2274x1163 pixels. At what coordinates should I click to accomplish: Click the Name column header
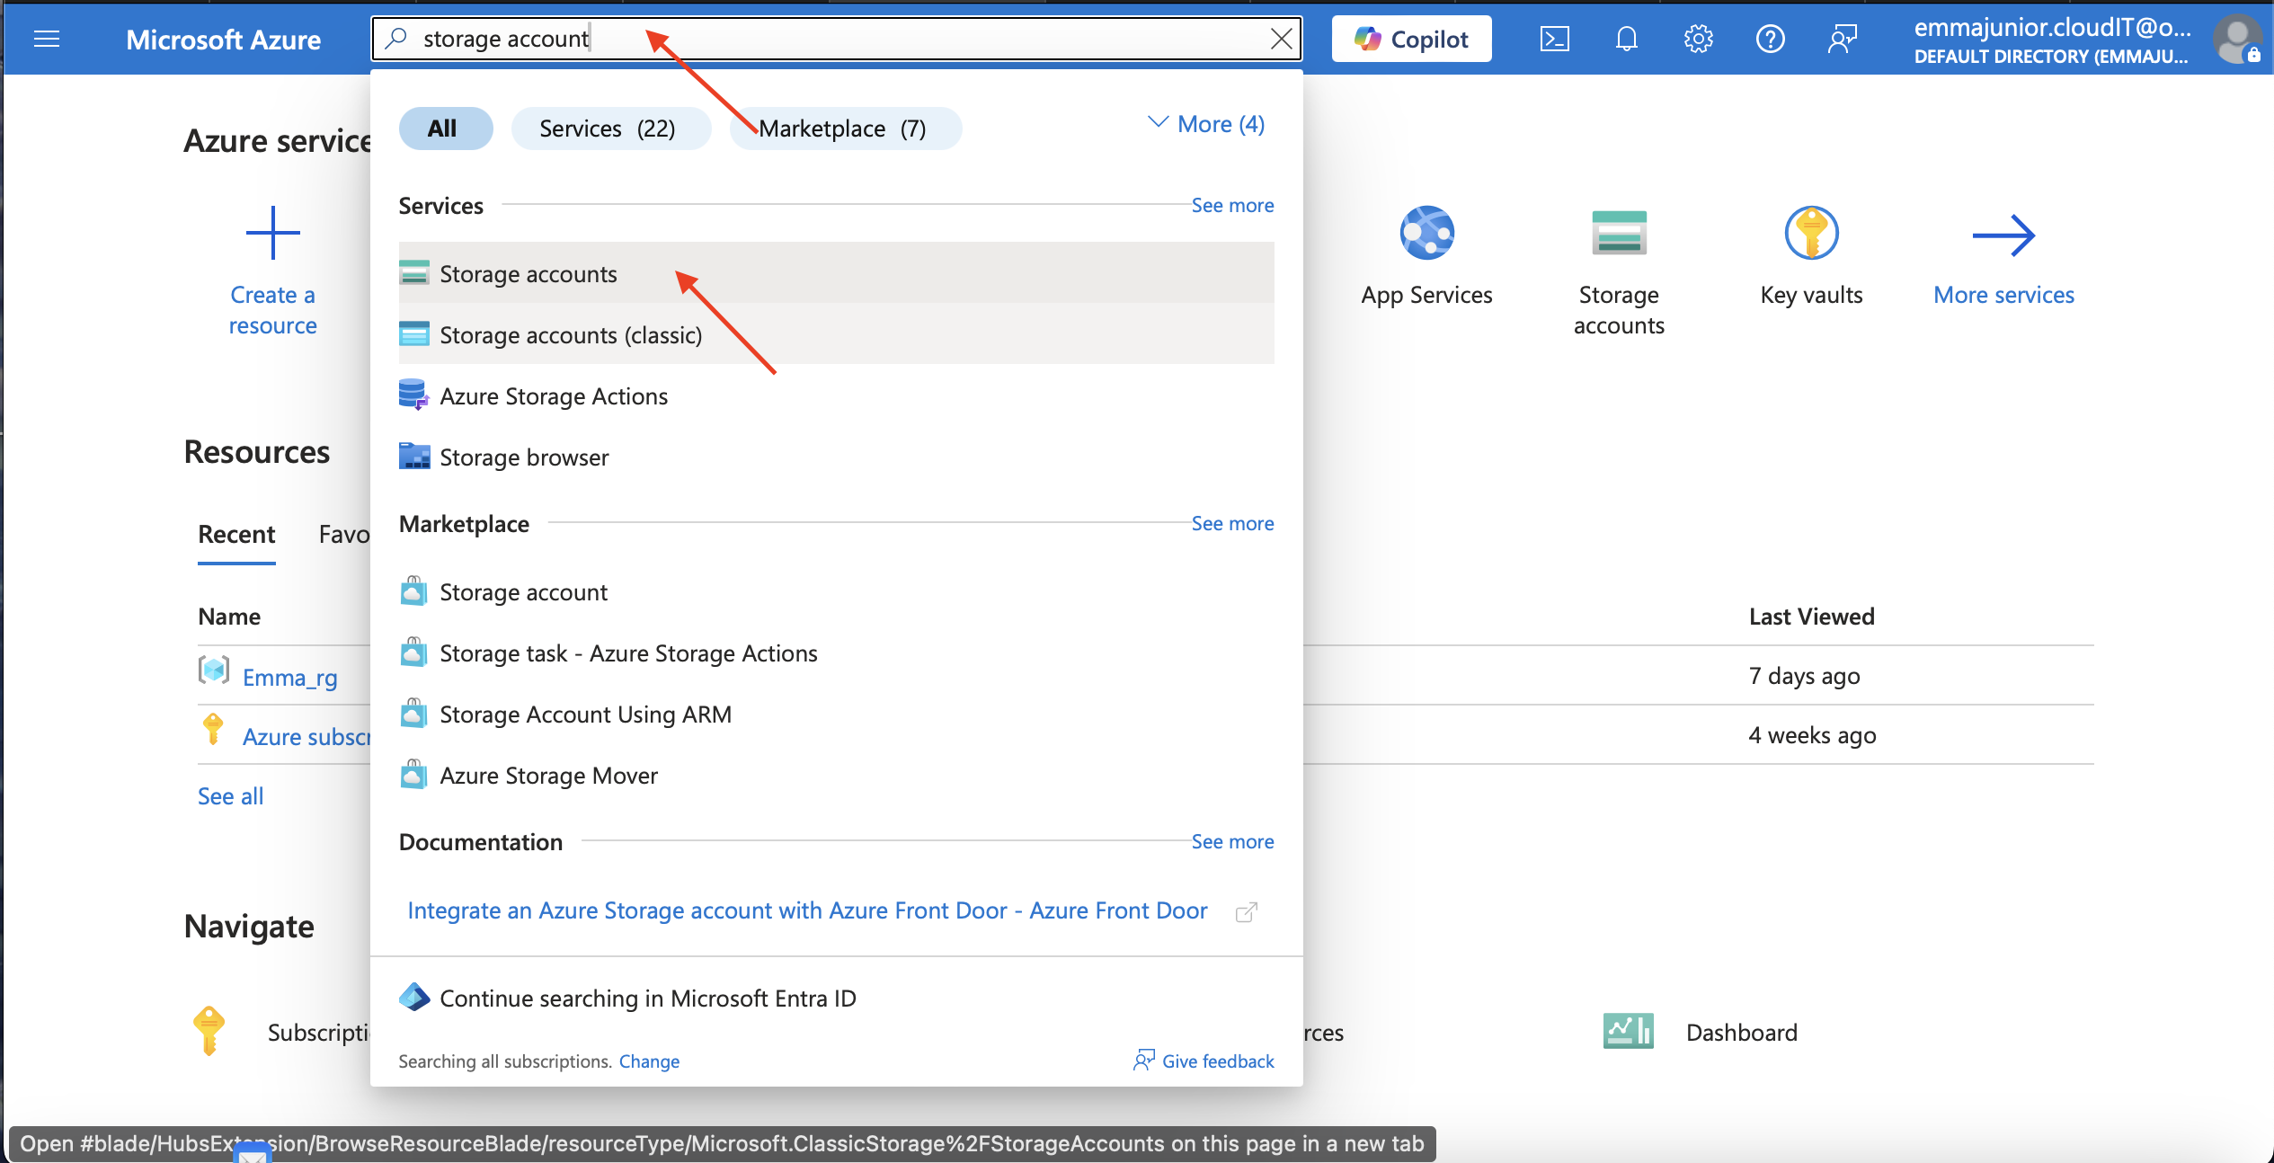(229, 616)
